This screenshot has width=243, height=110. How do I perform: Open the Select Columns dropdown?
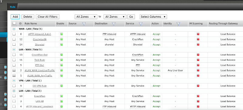coord(153,17)
